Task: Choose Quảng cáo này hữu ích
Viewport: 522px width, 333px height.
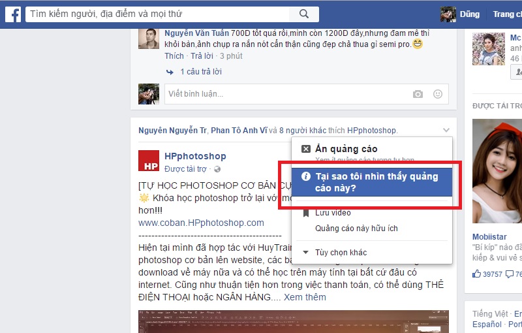Action: (372, 229)
